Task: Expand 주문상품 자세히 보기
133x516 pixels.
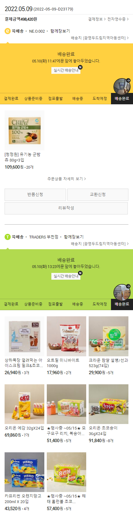Action: click(66, 179)
